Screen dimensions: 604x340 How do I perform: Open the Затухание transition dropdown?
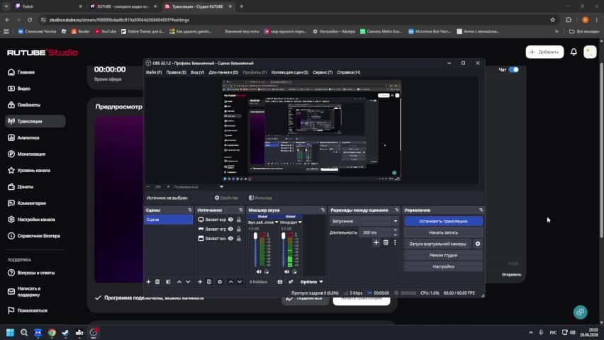pyautogui.click(x=364, y=222)
